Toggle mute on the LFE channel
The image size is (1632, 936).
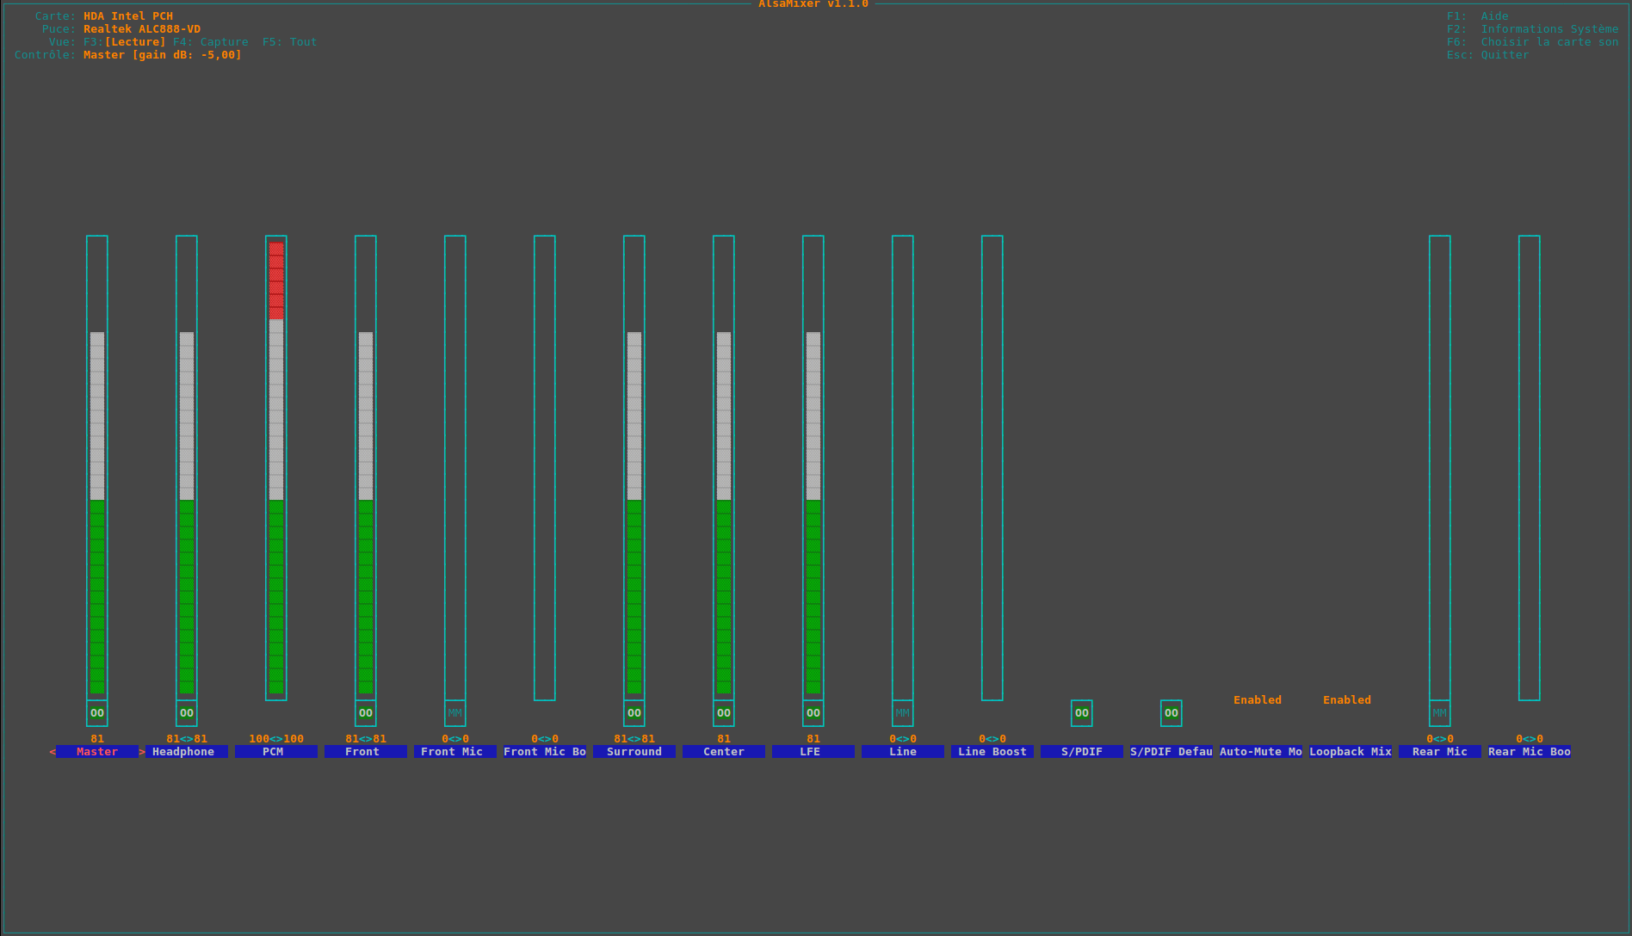(813, 713)
